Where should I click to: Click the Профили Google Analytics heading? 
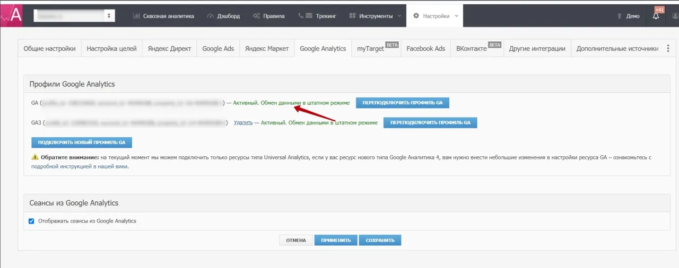point(72,84)
